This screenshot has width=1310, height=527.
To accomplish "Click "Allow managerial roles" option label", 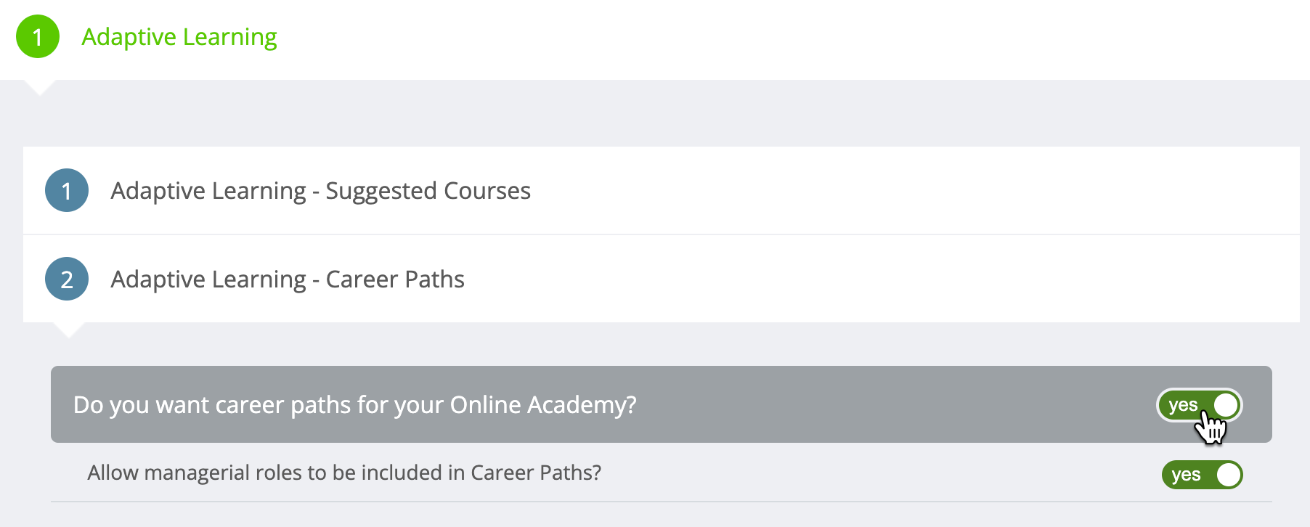I will (344, 473).
